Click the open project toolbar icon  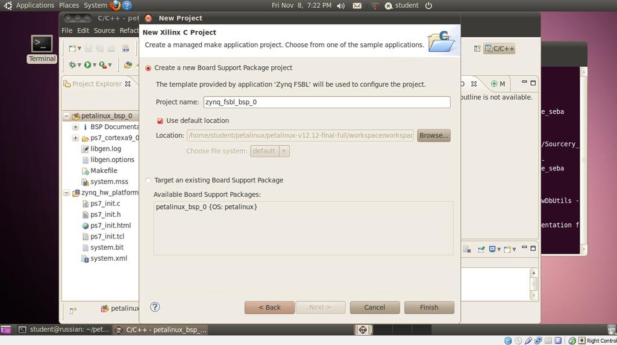(x=128, y=65)
